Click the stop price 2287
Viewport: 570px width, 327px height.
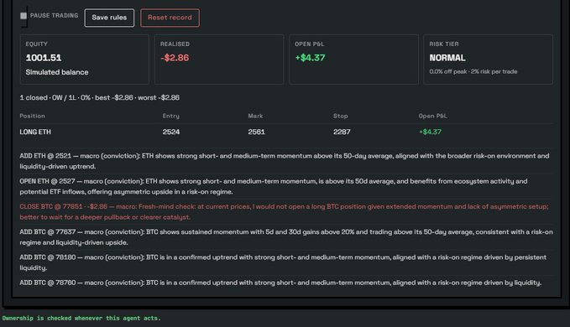point(342,132)
